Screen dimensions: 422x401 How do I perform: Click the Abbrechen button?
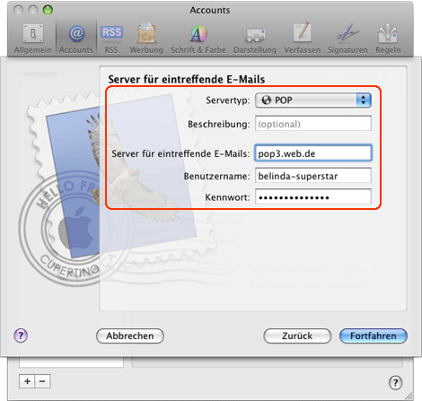pos(130,336)
